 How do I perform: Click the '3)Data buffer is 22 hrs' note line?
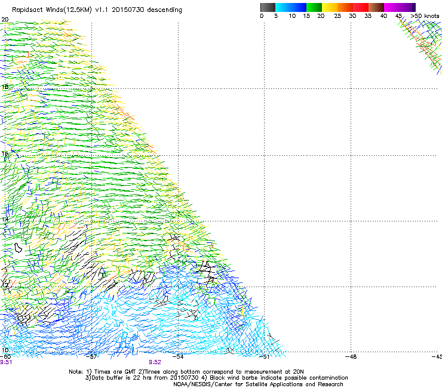pos(216,378)
